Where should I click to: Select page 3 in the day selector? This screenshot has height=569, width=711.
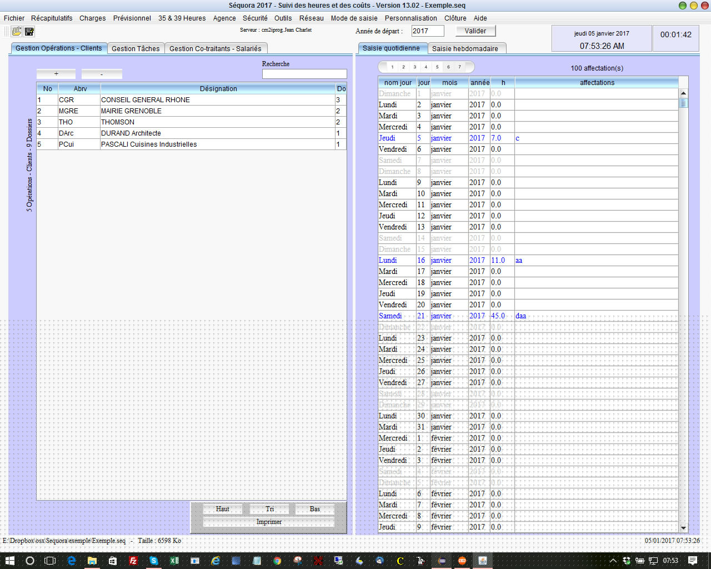coord(414,67)
